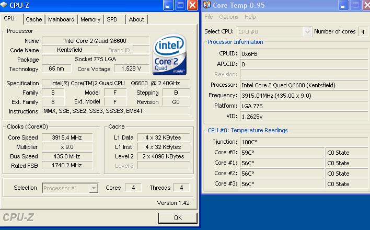Click the Stepping value B
This screenshot has width=370, height=230.
(x=176, y=93)
